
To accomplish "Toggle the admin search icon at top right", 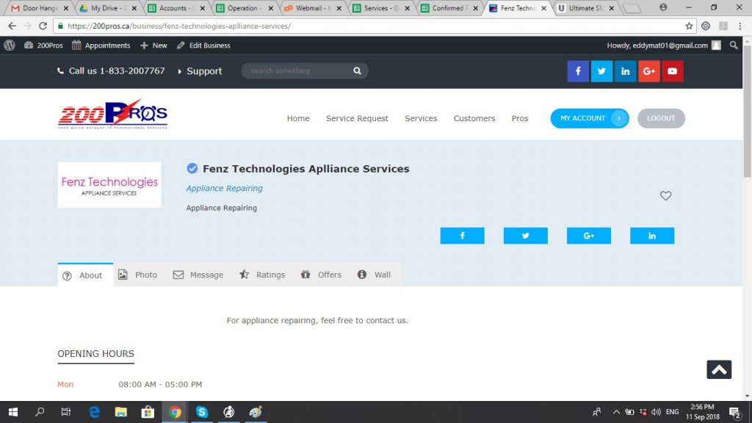I will [x=734, y=45].
